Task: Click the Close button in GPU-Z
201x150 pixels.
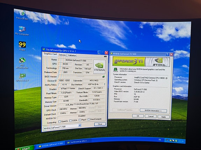Action: point(100,124)
